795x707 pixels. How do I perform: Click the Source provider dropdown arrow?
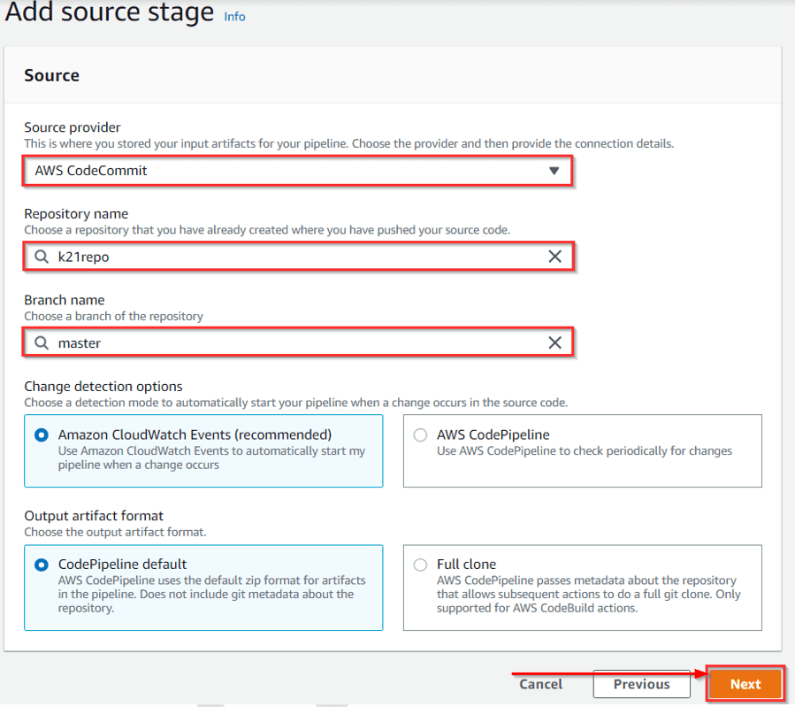coord(556,170)
